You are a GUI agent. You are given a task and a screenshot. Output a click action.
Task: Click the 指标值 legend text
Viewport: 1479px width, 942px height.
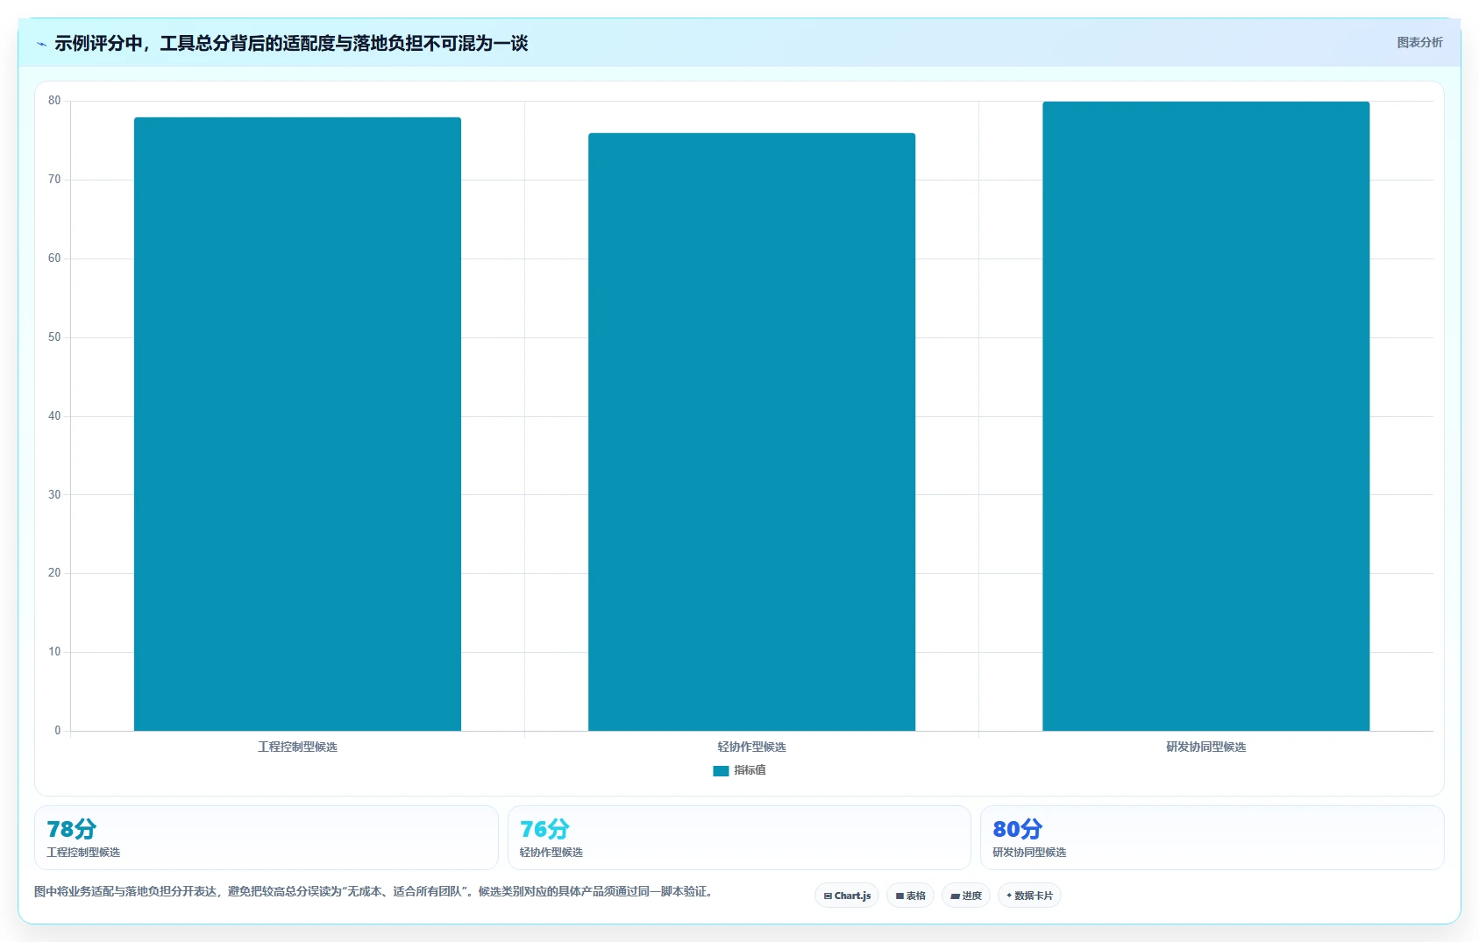[750, 770]
